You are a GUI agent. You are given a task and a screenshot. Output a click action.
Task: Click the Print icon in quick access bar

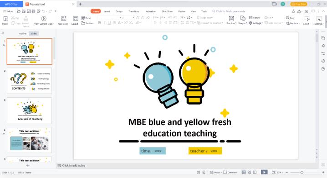[33, 11]
